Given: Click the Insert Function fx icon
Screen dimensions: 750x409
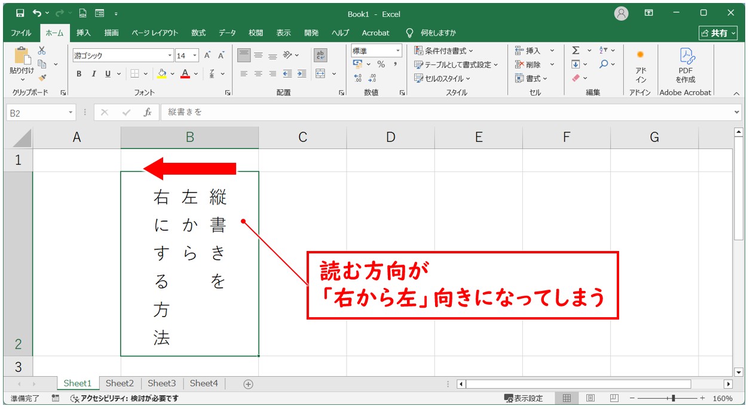Looking at the screenshot, I should tap(148, 112).
